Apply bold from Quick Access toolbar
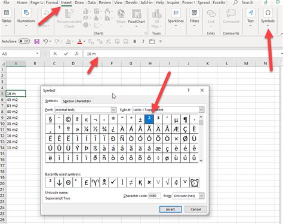 [x=135, y=41]
